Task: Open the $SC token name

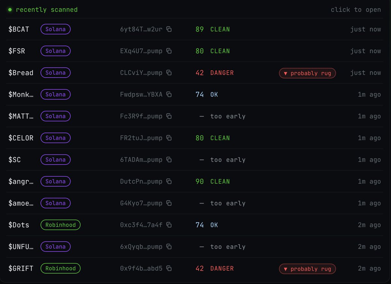Action: point(15,160)
